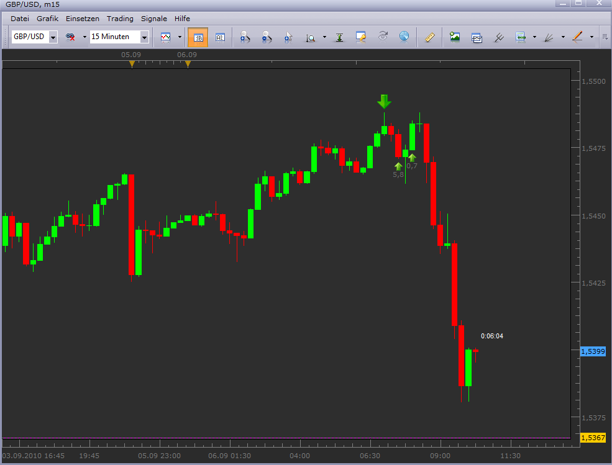Image resolution: width=612 pixels, height=465 pixels.
Task: Toggle the highlighted B price view button
Action: click(198, 37)
